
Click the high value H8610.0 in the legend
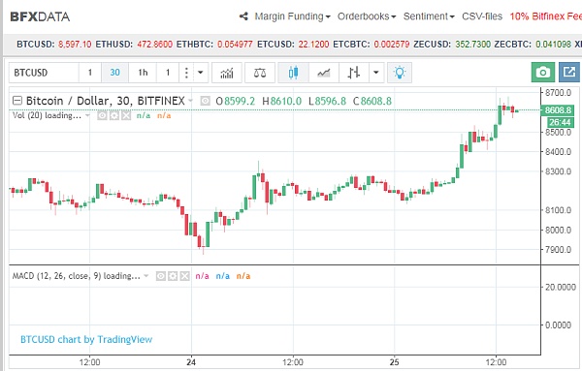coord(282,101)
